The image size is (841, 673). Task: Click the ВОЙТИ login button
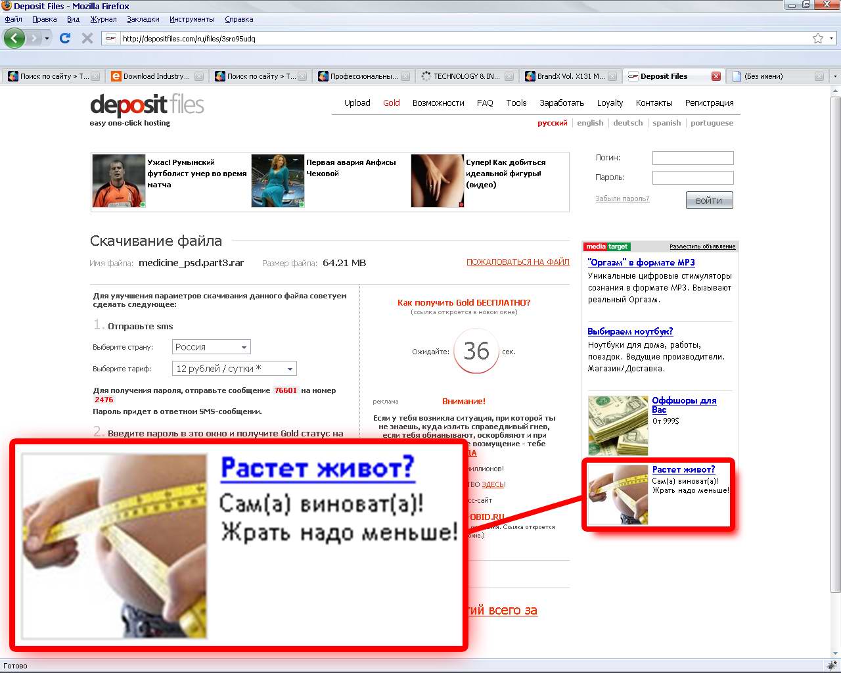click(x=709, y=200)
